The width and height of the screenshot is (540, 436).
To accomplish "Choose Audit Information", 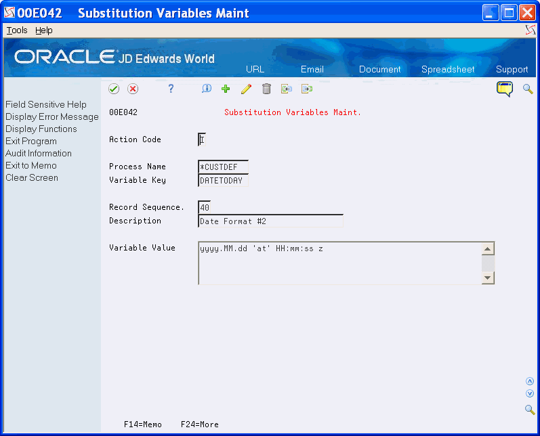I will click(x=39, y=153).
